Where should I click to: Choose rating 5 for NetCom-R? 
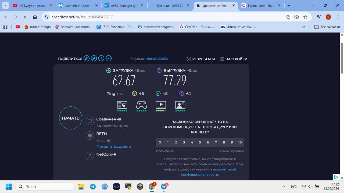point(200,142)
